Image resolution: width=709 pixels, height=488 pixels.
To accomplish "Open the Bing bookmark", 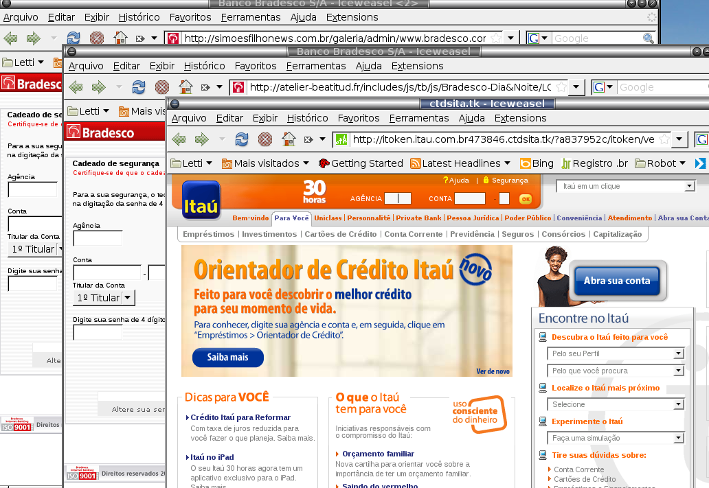I will click(x=537, y=163).
